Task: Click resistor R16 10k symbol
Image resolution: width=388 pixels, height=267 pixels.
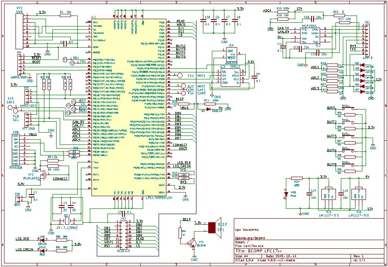Action: coord(283,19)
